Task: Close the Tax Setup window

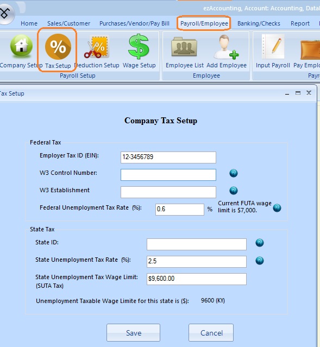Action: 309,93
